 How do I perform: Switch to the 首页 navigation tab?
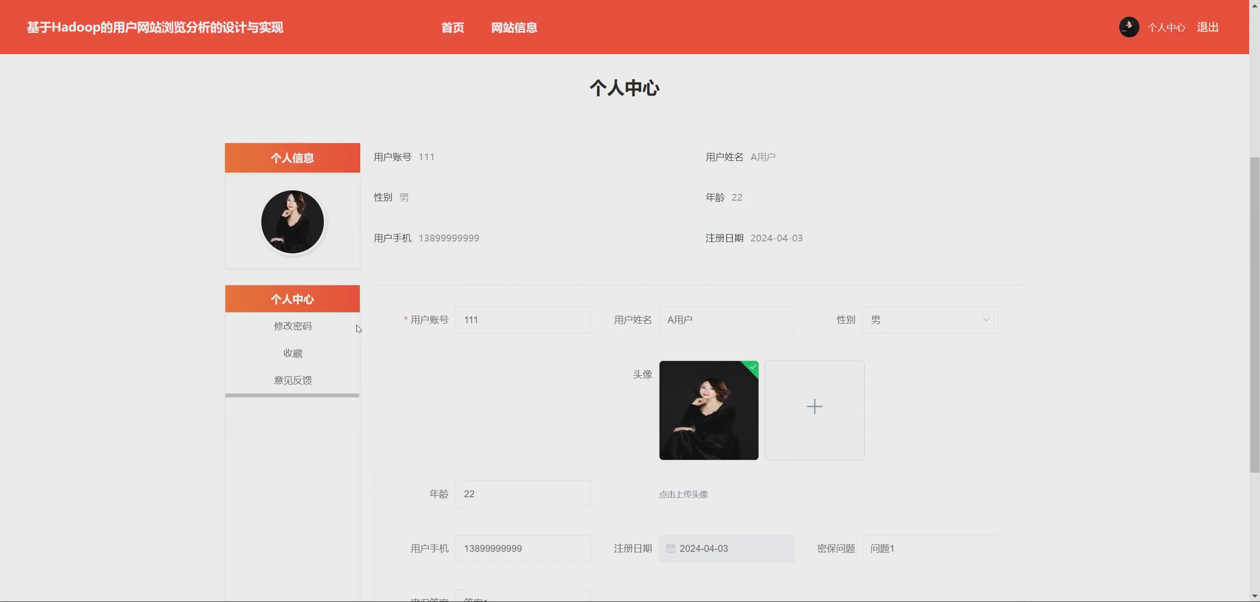click(x=452, y=27)
